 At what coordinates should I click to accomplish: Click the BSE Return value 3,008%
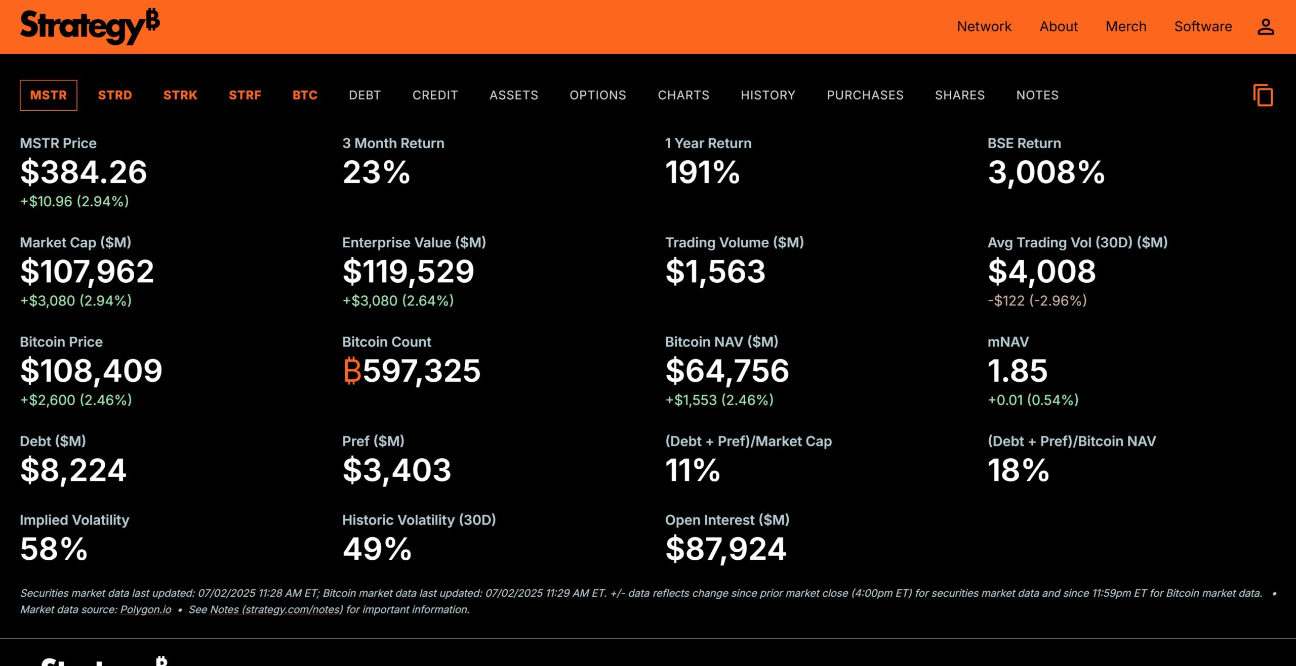1046,172
